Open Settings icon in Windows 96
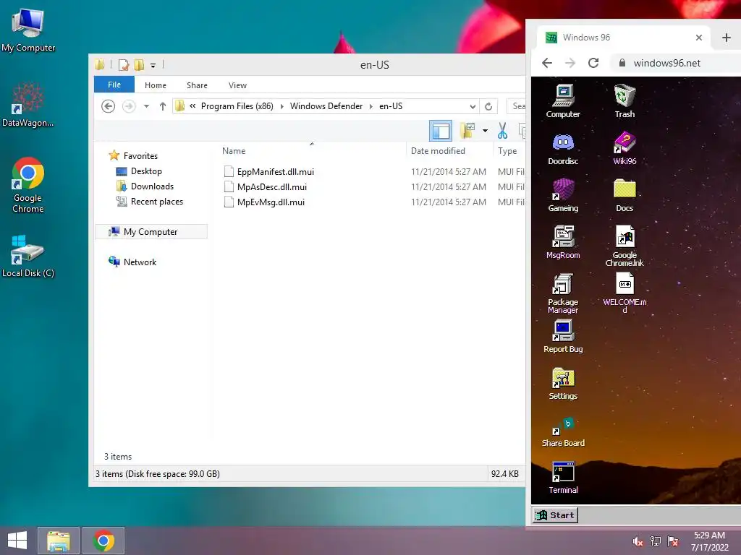This screenshot has width=741, height=555. click(563, 383)
